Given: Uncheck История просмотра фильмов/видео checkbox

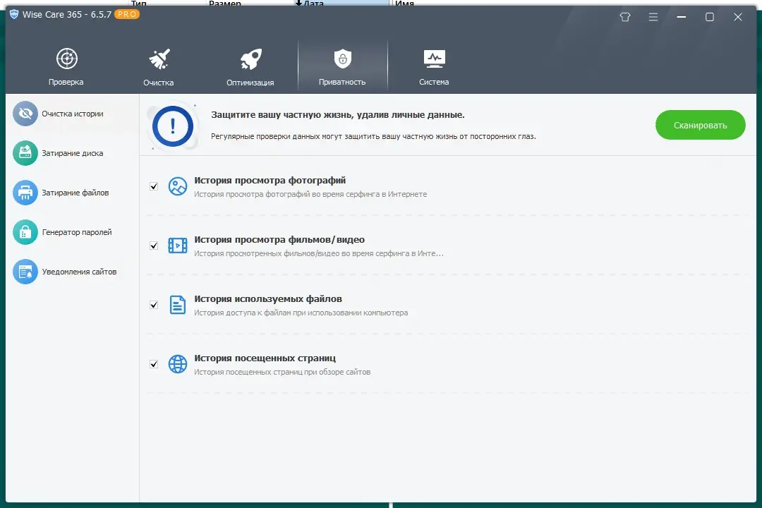Looking at the screenshot, I should pos(154,246).
